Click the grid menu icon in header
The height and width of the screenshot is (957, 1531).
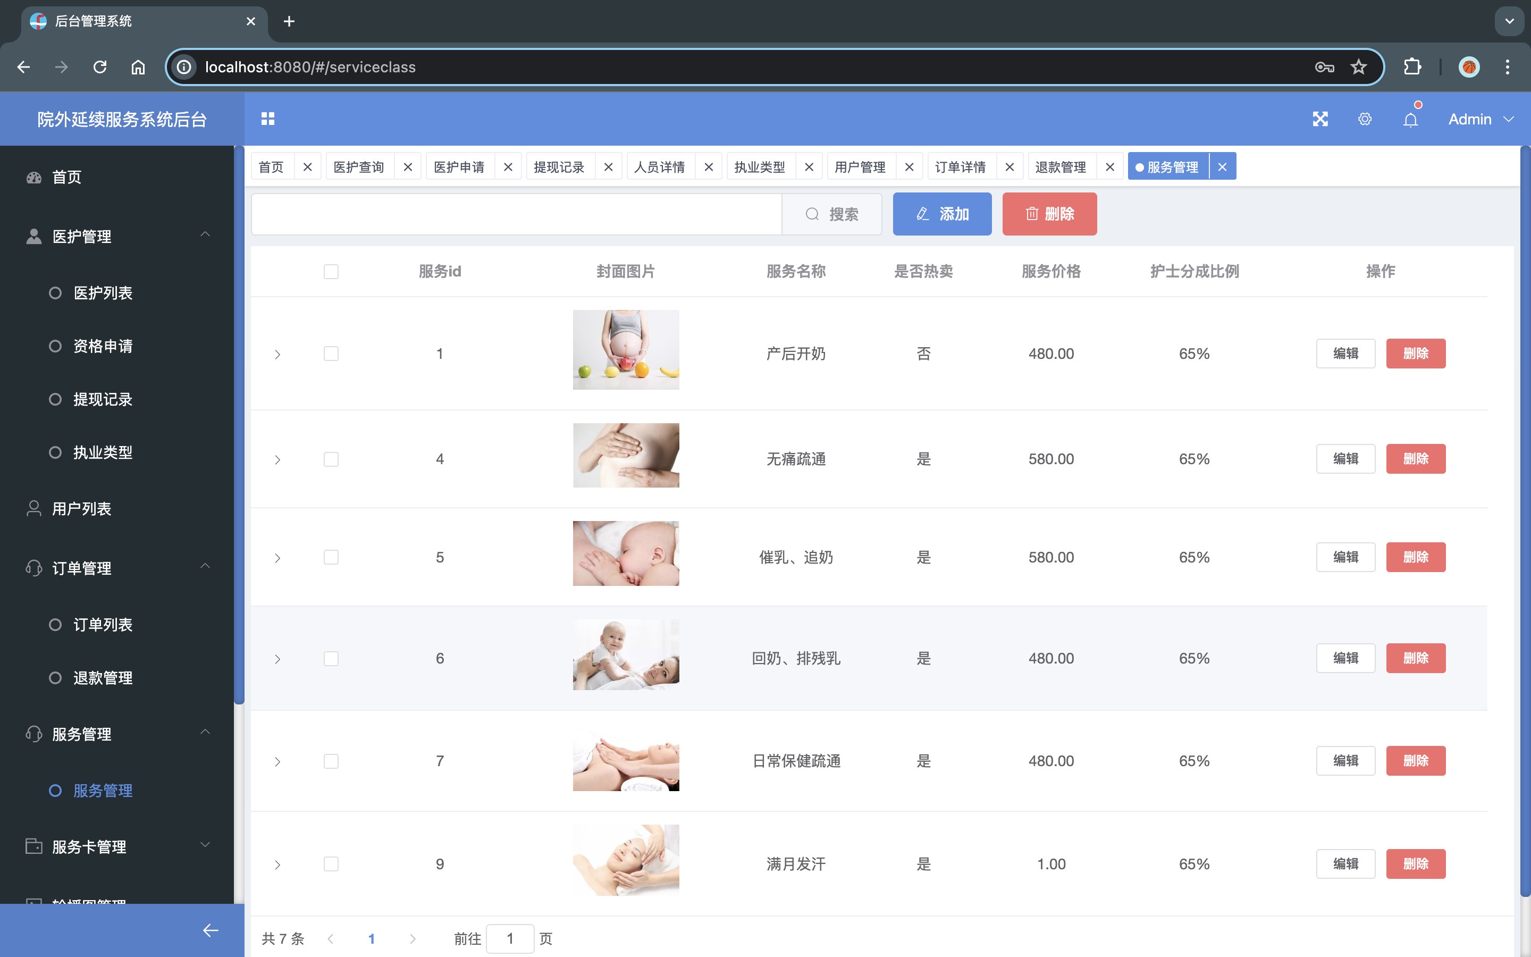pos(267,119)
